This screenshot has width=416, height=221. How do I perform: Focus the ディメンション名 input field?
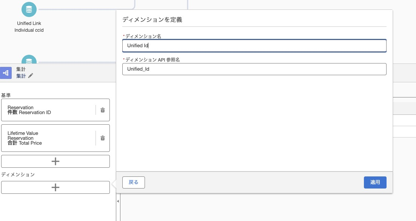click(254, 46)
